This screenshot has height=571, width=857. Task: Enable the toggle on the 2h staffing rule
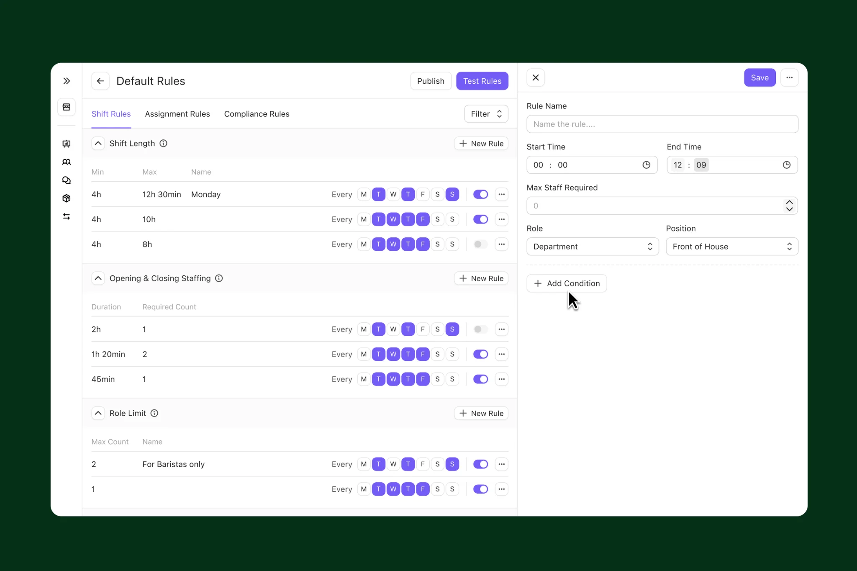tap(480, 329)
